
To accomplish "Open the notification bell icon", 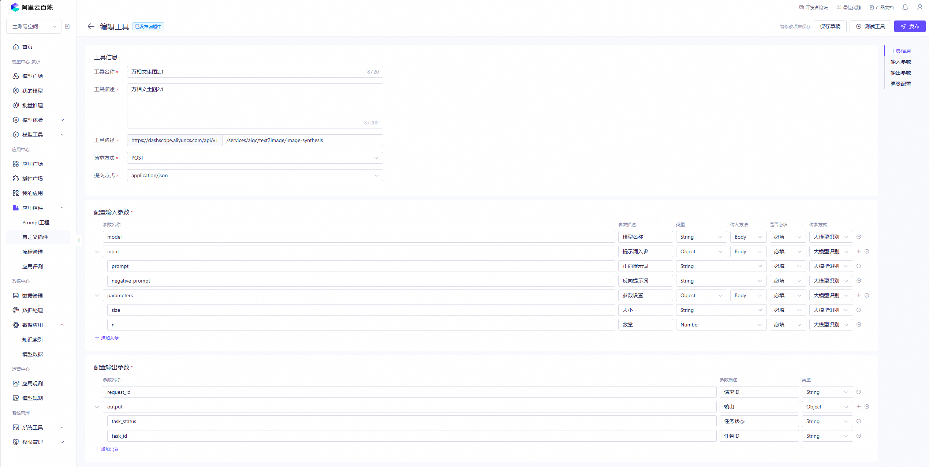I will click(x=905, y=7).
